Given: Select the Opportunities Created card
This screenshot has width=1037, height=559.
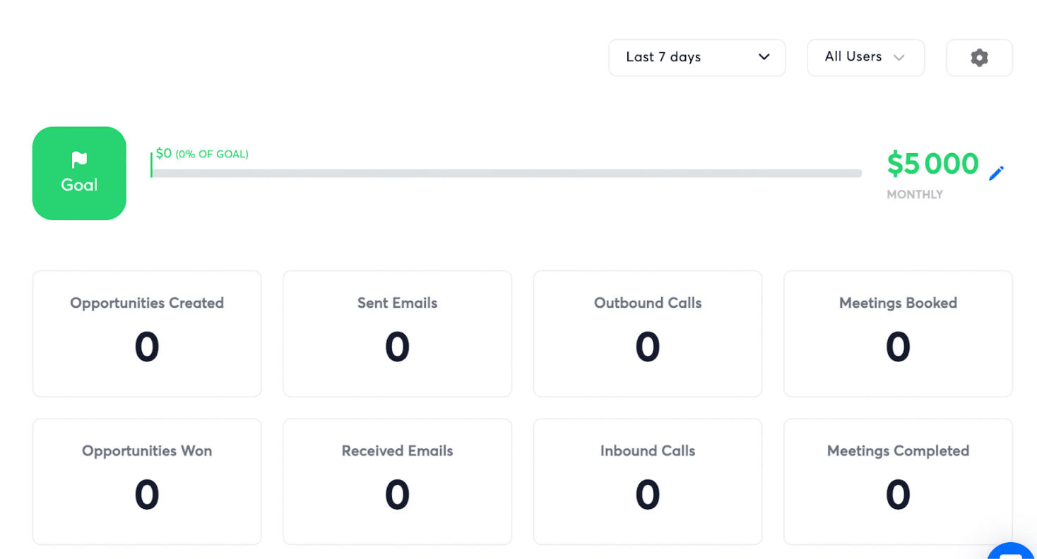Looking at the screenshot, I should (147, 334).
